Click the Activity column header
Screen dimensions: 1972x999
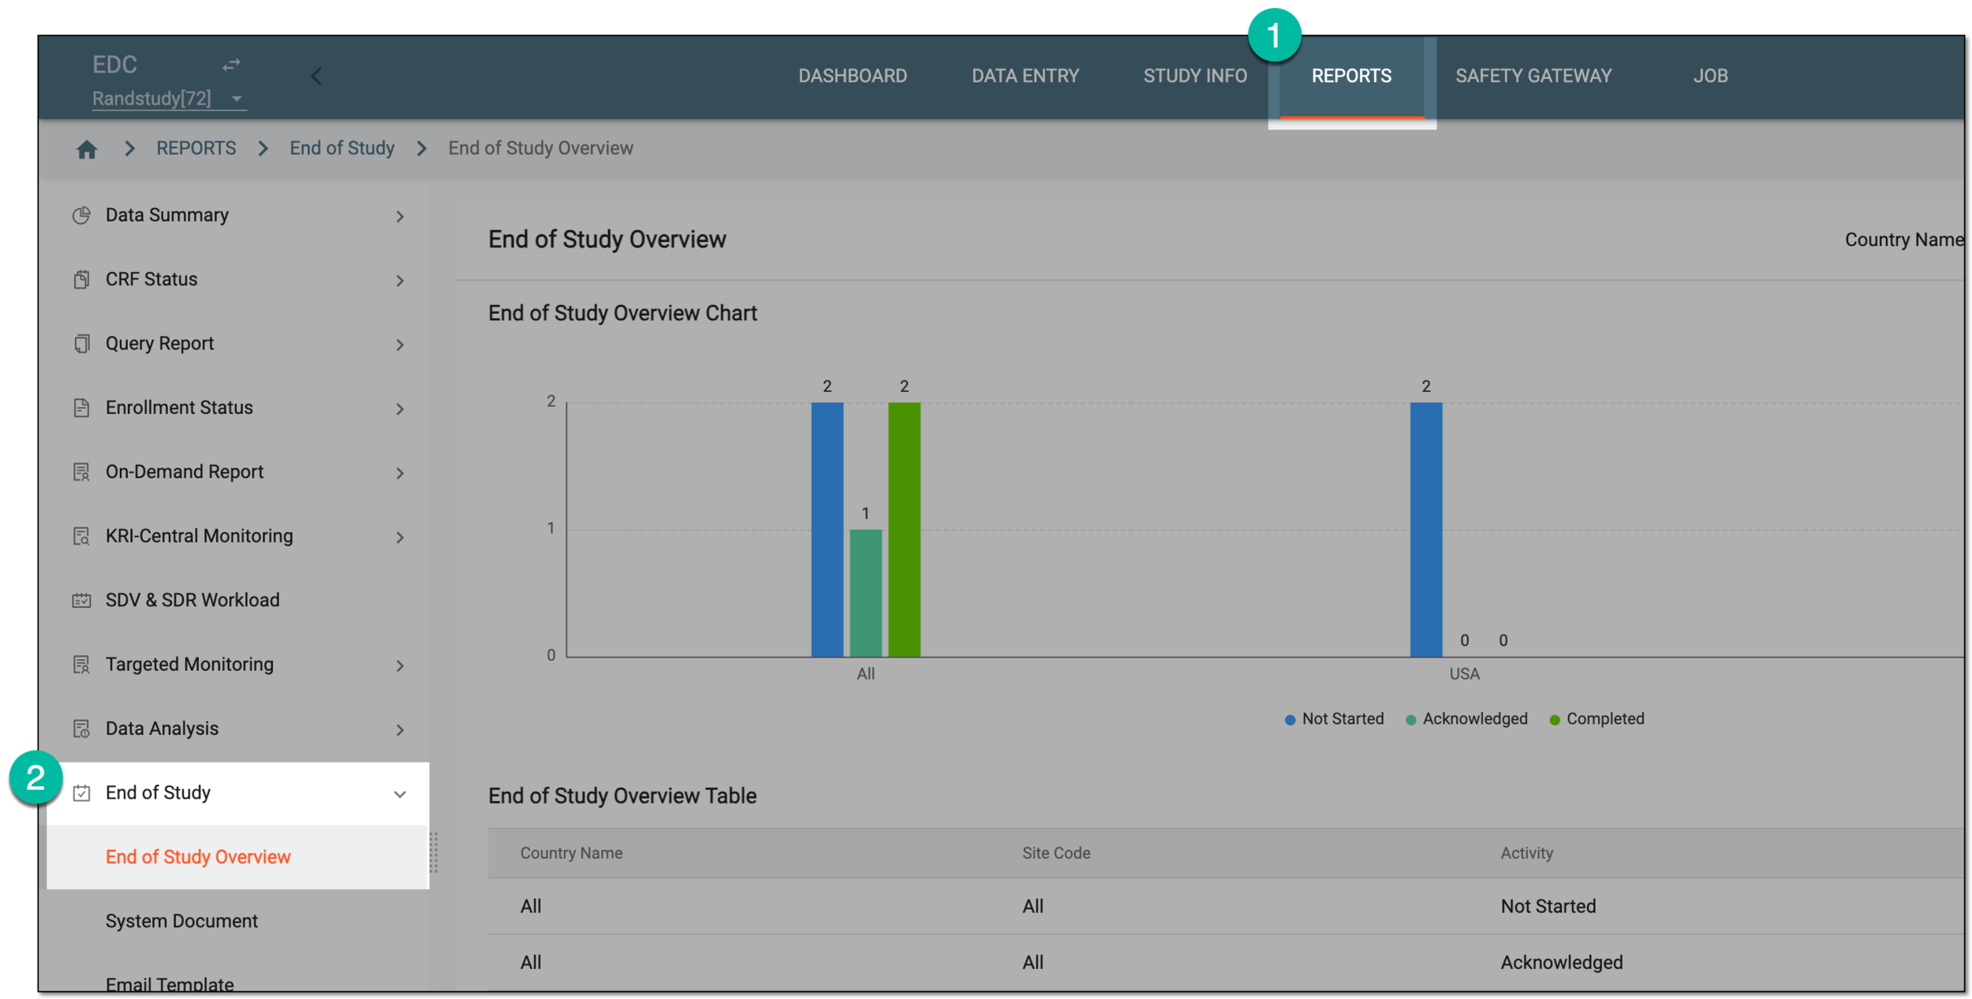point(1526,853)
